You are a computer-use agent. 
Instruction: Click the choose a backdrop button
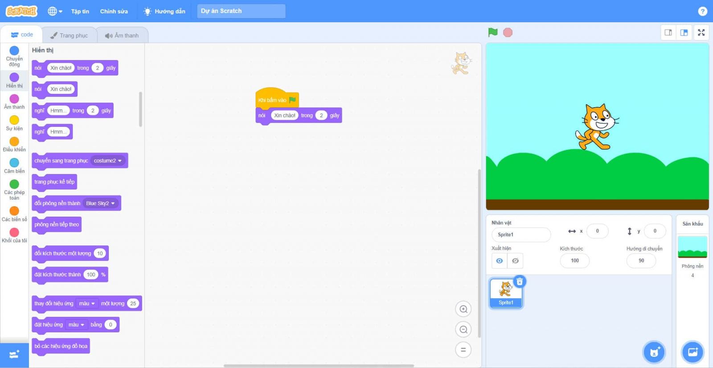click(693, 352)
